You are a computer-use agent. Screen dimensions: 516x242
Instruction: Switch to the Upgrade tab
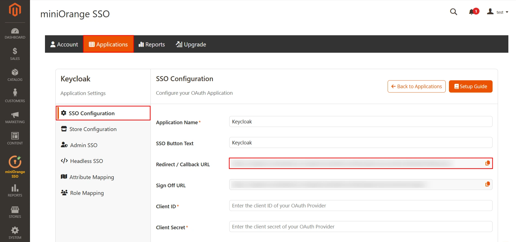click(x=191, y=44)
